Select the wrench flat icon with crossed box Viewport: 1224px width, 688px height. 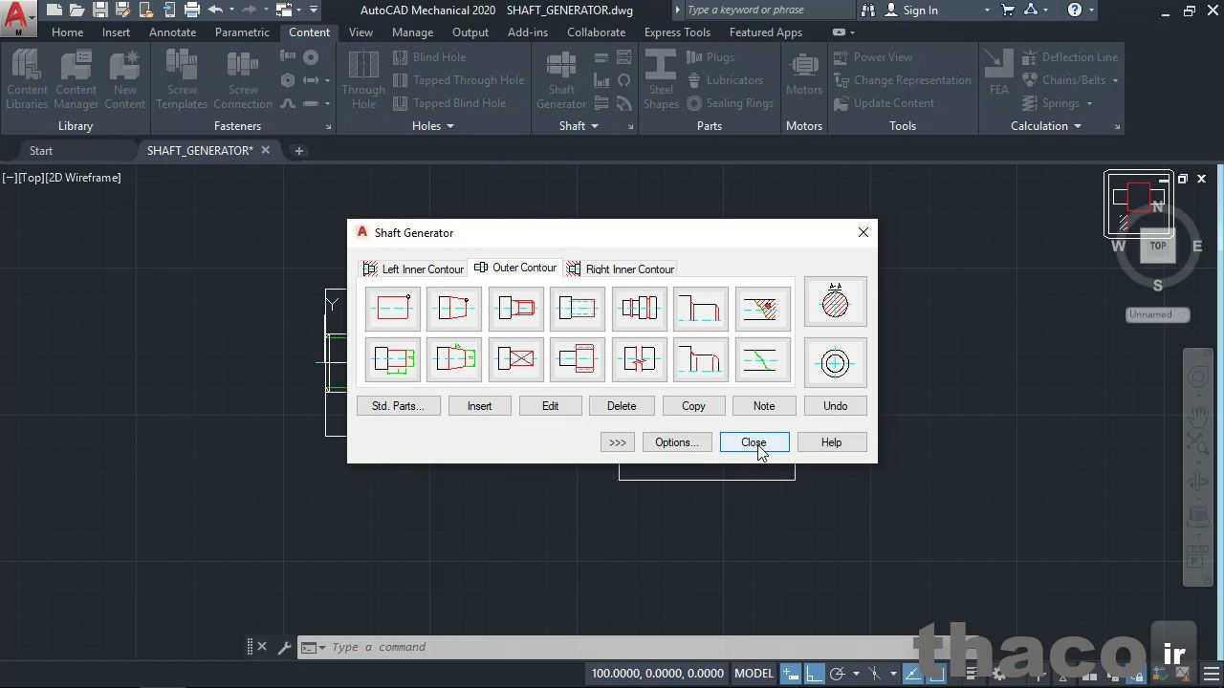(516, 359)
